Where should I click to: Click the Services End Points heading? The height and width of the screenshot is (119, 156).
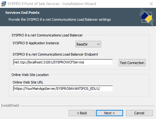tap(23, 13)
